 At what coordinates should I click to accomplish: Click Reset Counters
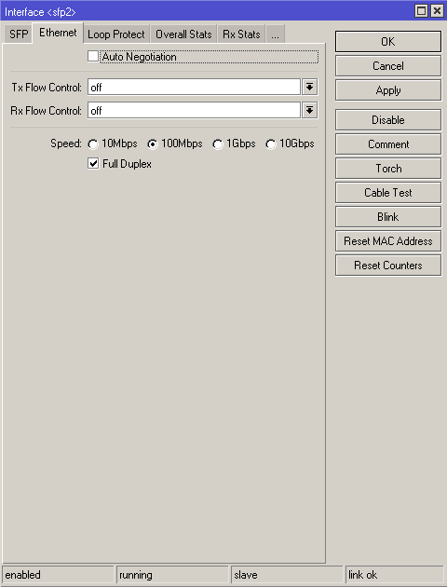click(x=388, y=266)
